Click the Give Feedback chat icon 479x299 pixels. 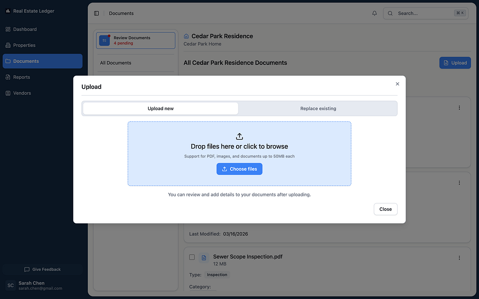pyautogui.click(x=27, y=270)
